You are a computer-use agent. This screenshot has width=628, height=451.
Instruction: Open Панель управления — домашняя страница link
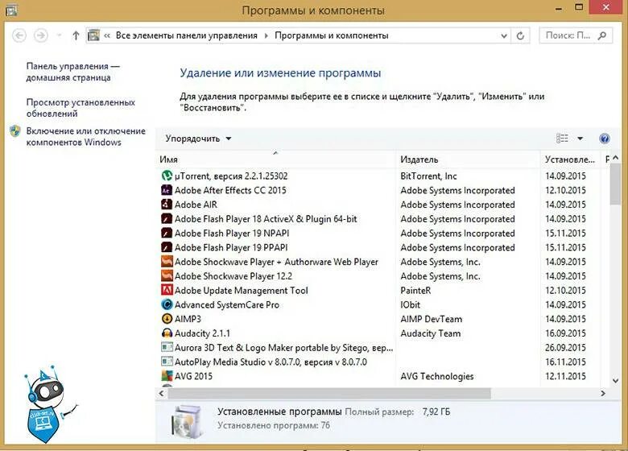pyautogui.click(x=73, y=72)
